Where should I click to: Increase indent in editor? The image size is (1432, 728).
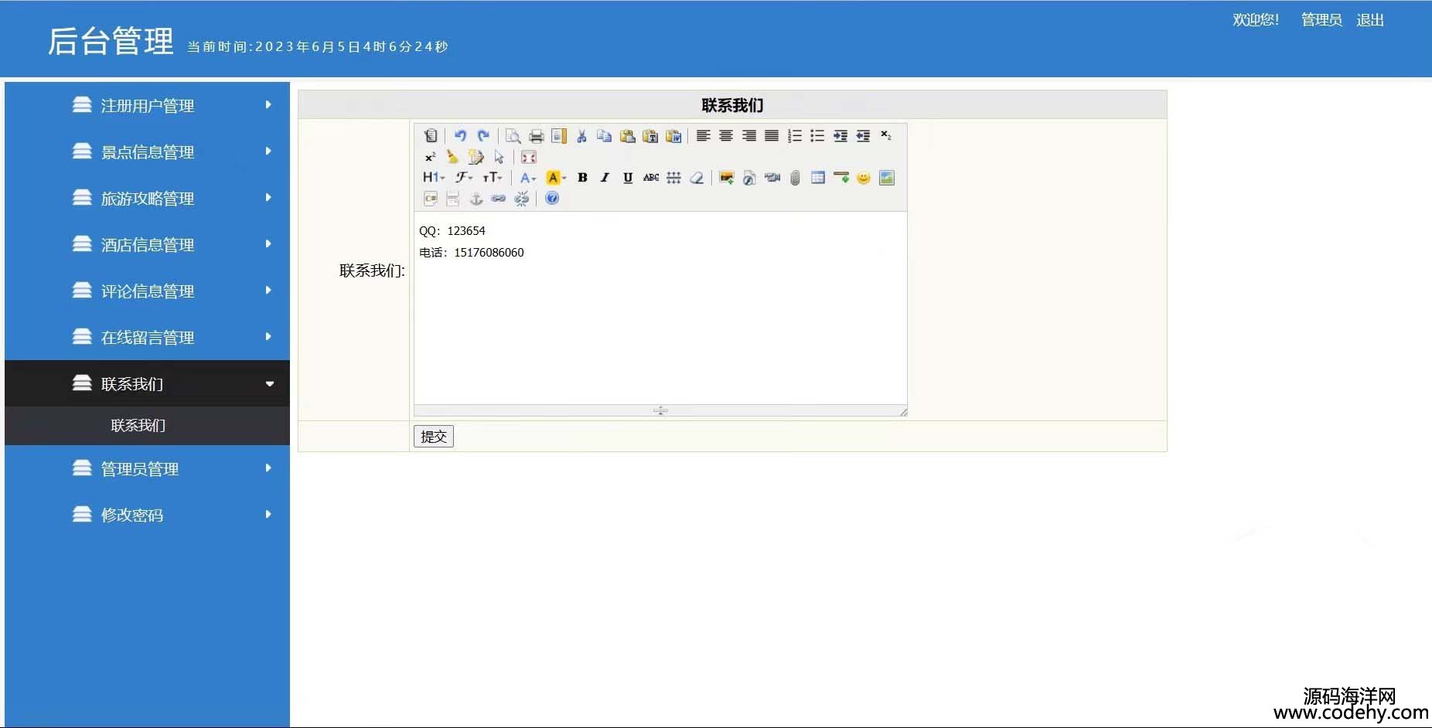(x=840, y=136)
